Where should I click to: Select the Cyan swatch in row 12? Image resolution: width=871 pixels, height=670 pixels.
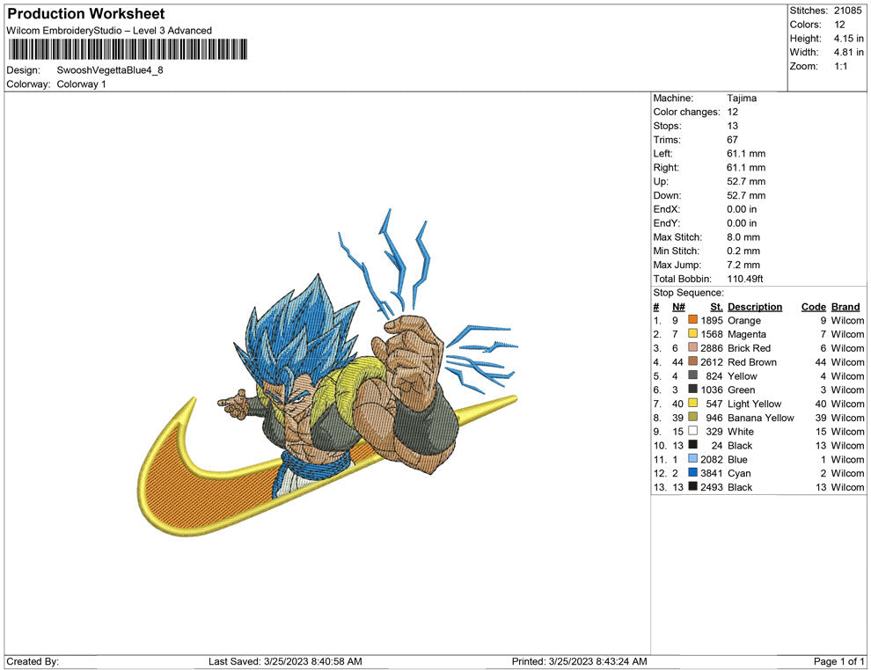[x=692, y=472]
